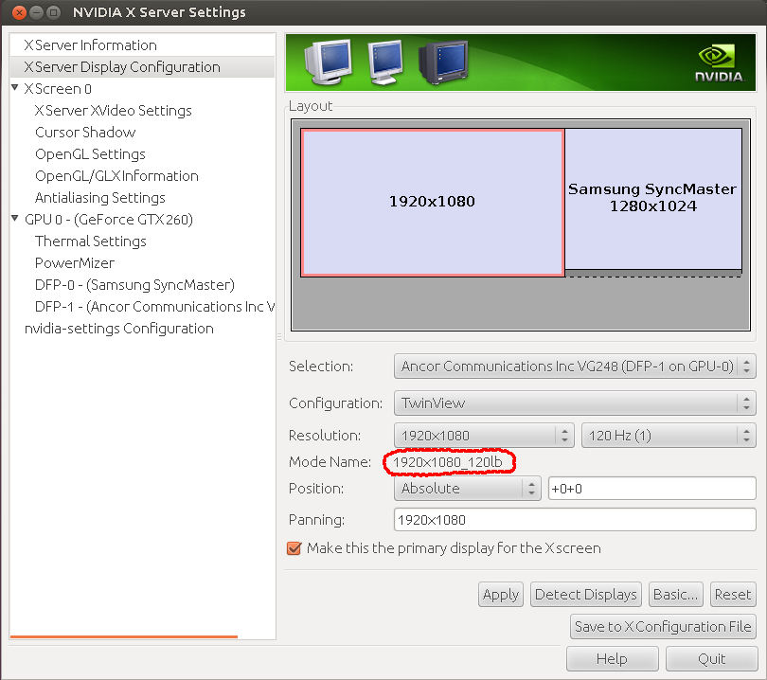Click the position offset +0+0 field
This screenshot has width=767, height=680.
[x=652, y=489]
